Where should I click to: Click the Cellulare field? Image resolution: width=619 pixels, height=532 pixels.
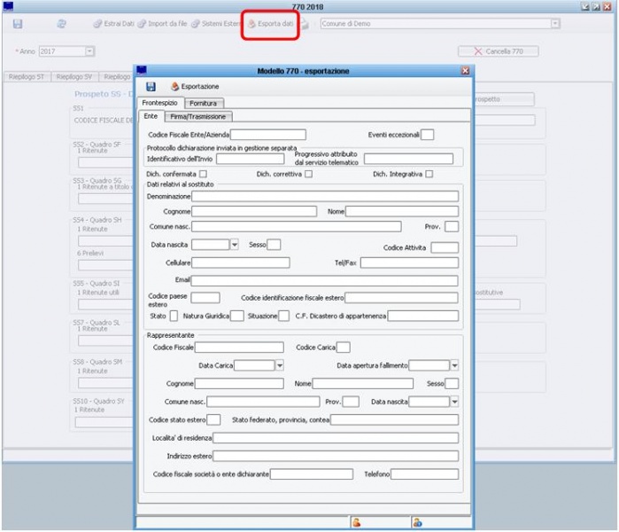tap(241, 262)
